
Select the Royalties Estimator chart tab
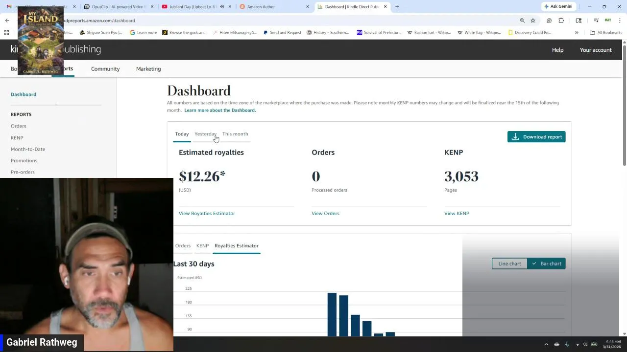[237, 246]
